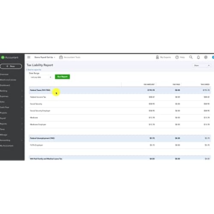Select the Federal Taxes (941/944) row
The image size is (214, 214).
(x=120, y=90)
